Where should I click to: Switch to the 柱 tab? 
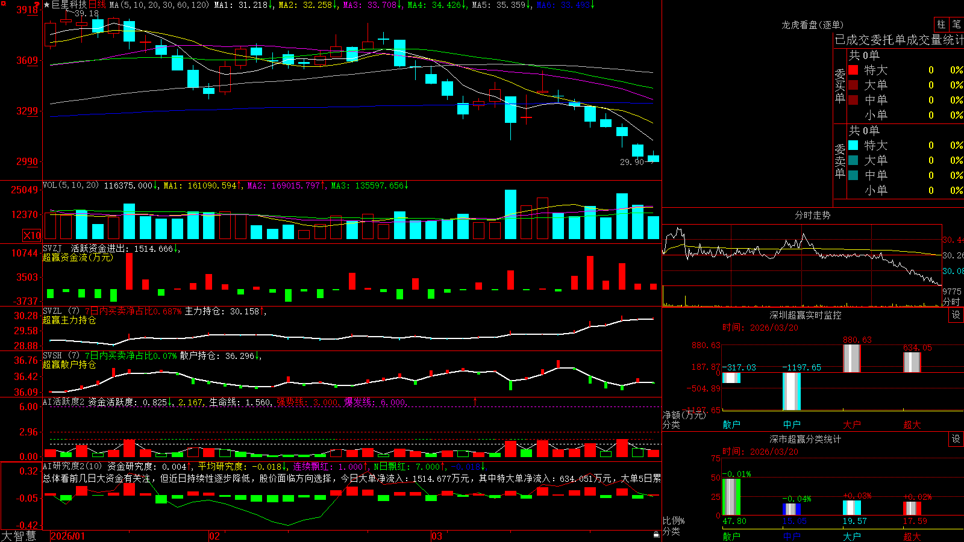coord(941,24)
